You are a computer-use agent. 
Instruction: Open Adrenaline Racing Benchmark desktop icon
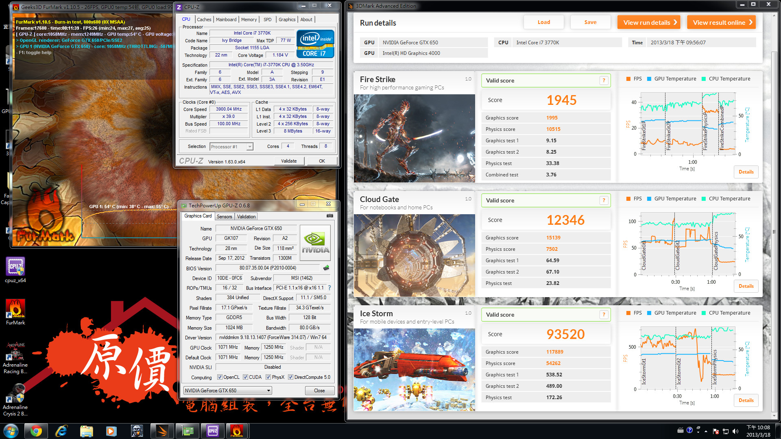click(x=15, y=358)
